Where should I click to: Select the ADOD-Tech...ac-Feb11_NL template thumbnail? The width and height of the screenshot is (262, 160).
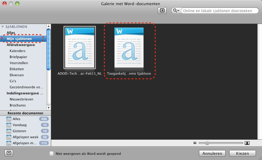(79, 47)
